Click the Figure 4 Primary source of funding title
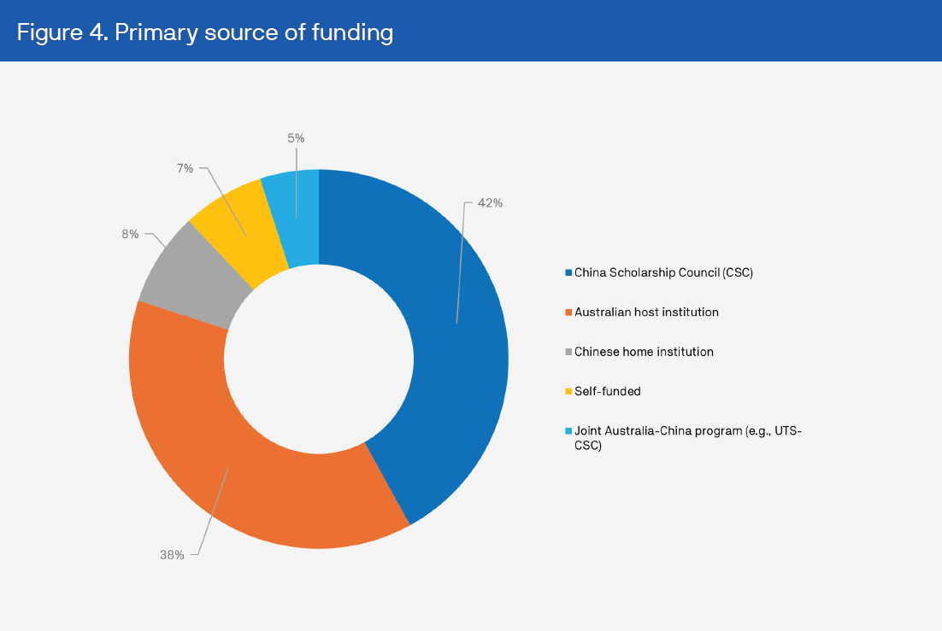 [x=205, y=32]
